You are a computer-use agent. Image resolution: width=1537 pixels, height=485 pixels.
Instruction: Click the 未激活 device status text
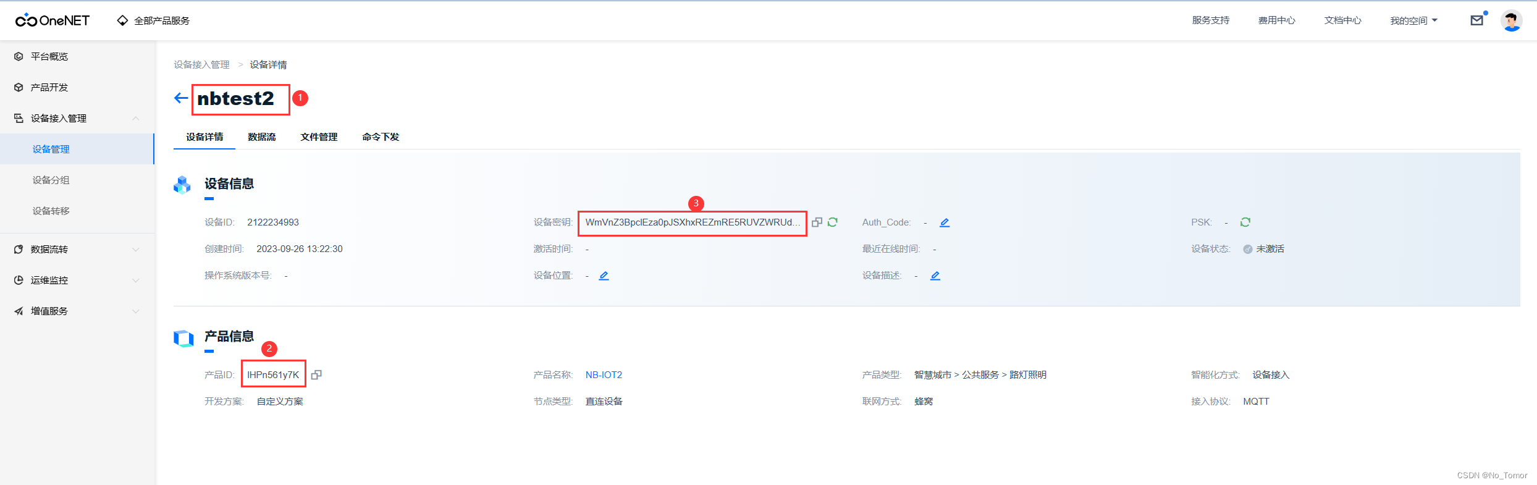click(x=1270, y=249)
